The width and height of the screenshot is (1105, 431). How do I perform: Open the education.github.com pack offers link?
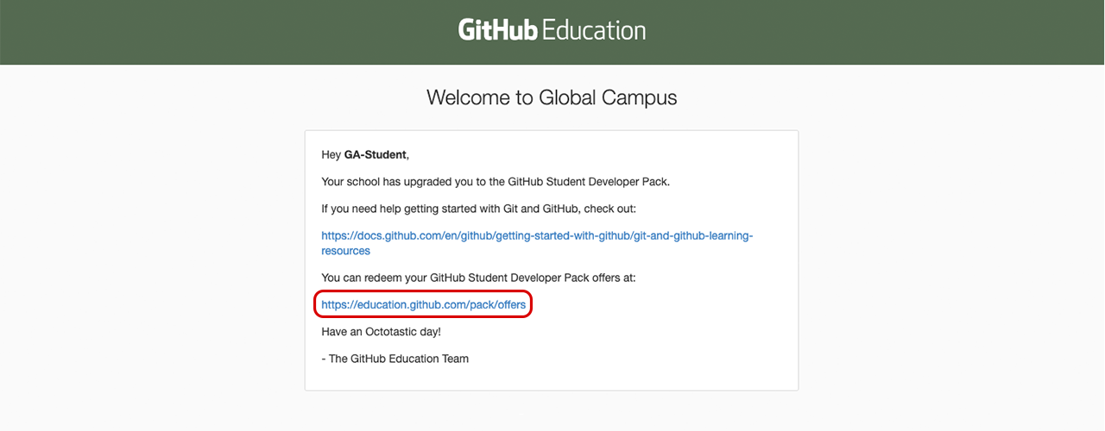(x=423, y=305)
